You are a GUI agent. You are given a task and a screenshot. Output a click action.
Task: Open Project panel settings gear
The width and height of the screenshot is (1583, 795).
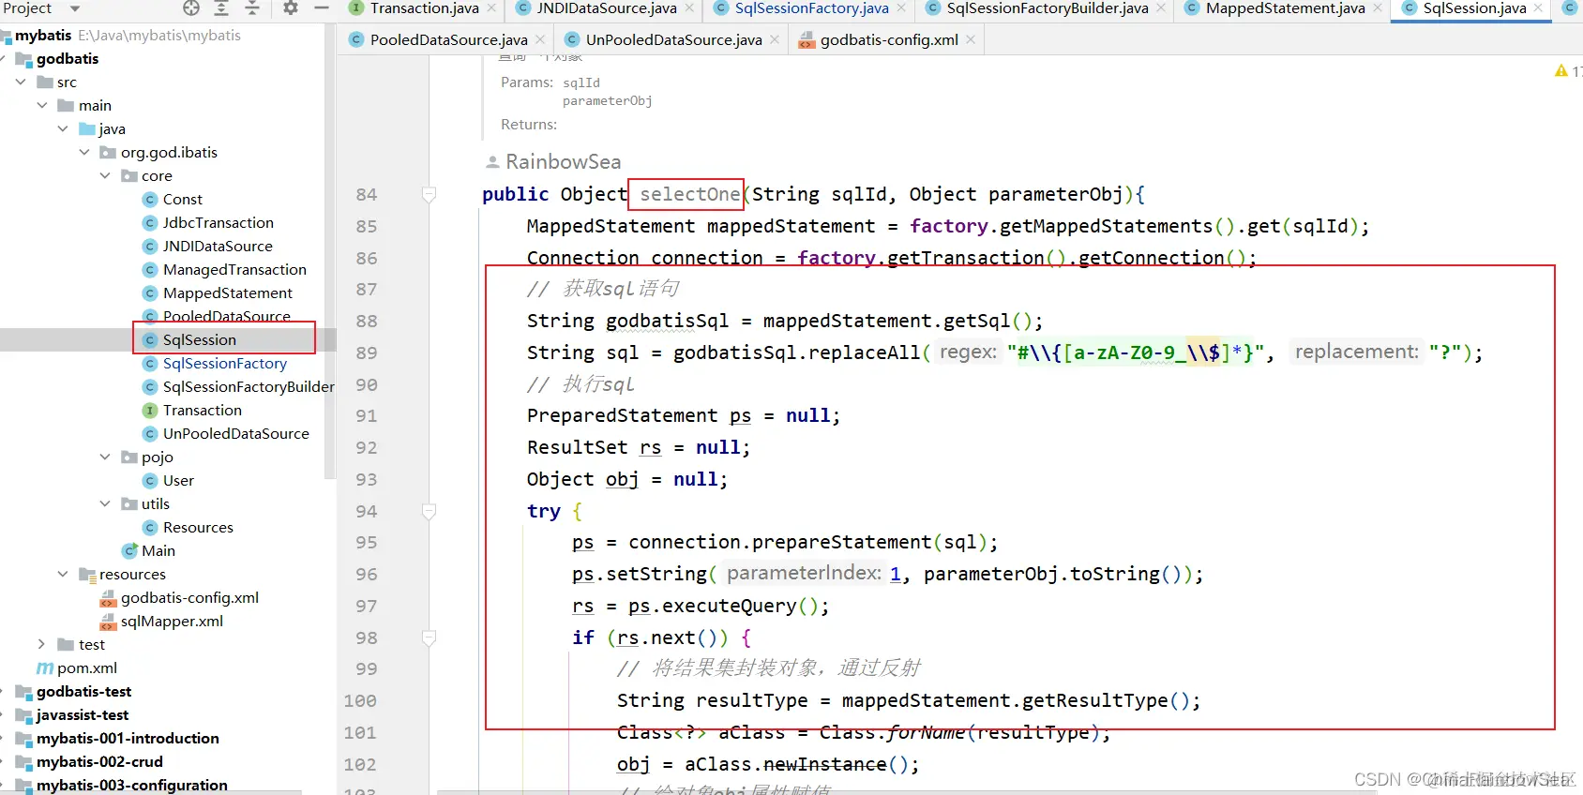pyautogui.click(x=291, y=8)
